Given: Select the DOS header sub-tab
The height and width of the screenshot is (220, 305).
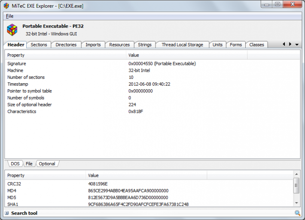Looking at the screenshot, I should click(15, 164).
